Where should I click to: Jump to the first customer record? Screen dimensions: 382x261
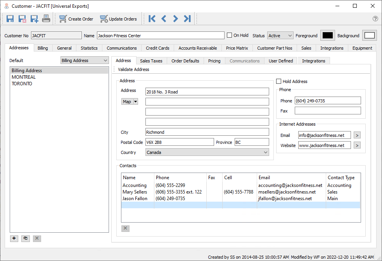(152, 19)
